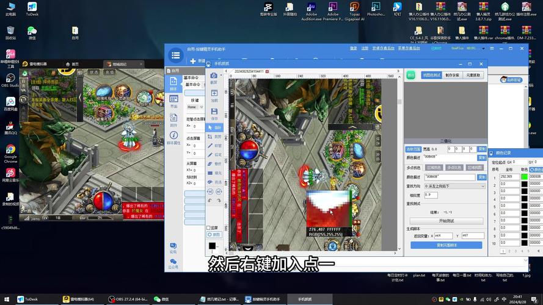The image size is (543, 305).
Task: Select the pointer arrow tool
Action: click(x=211, y=127)
